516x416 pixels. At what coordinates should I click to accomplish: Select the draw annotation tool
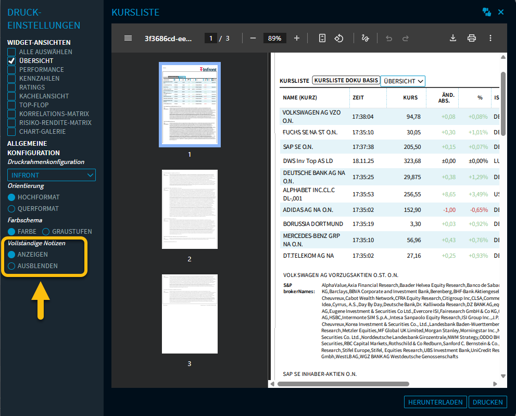[365, 38]
